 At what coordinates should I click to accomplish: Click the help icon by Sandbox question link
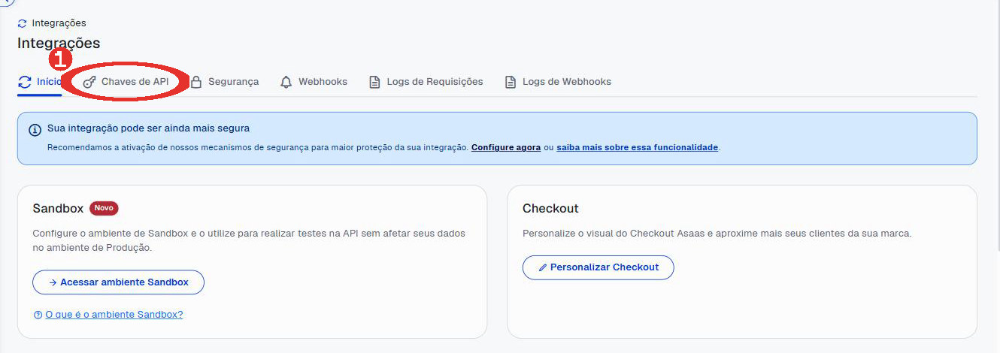point(38,315)
